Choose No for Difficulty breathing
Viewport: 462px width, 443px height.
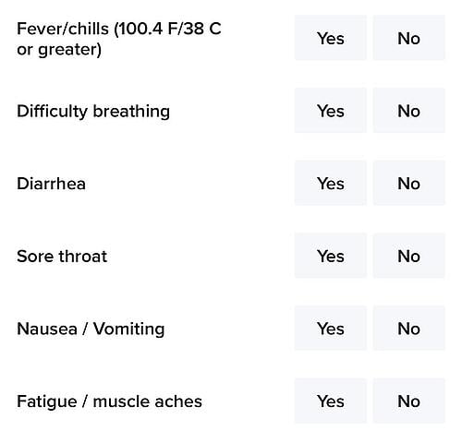(409, 111)
